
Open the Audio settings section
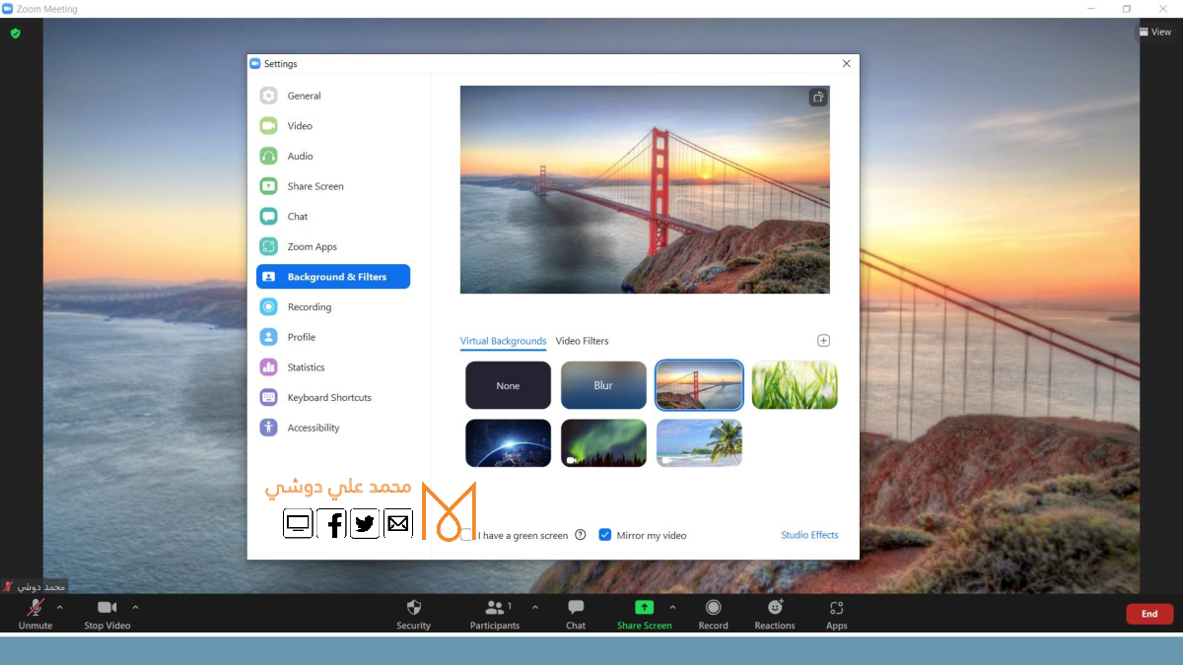click(x=300, y=157)
